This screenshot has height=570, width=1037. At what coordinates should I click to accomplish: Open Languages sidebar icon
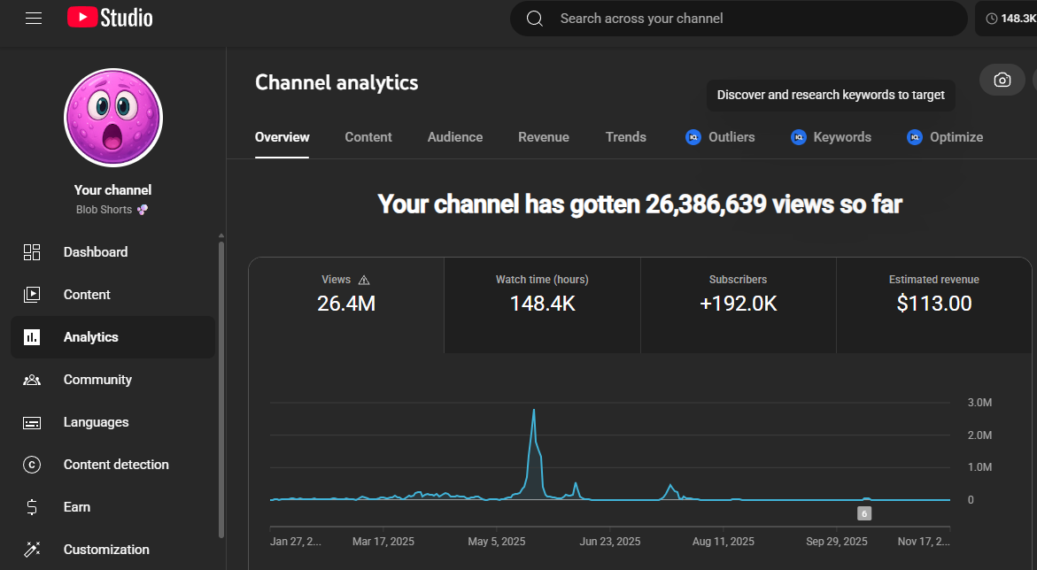click(32, 422)
